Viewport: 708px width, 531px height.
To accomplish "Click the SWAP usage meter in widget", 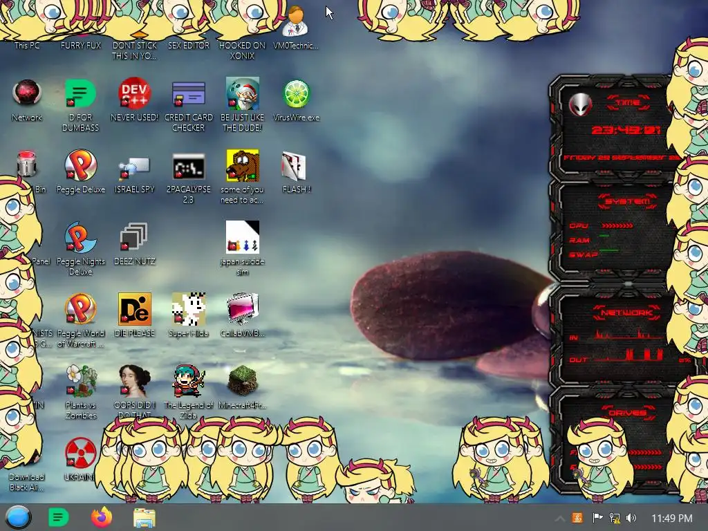I will pos(608,250).
